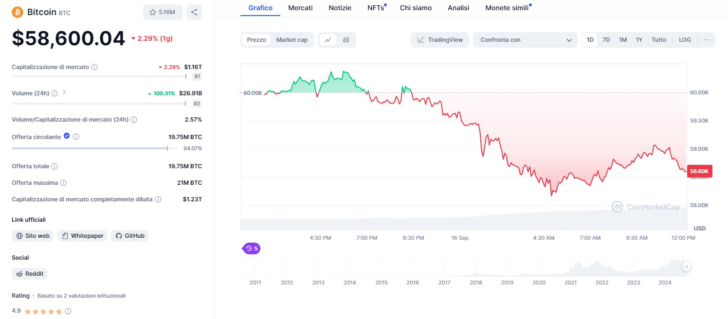This screenshot has height=319, width=728.
Task: Open the Whitepaper link
Action: (x=82, y=236)
